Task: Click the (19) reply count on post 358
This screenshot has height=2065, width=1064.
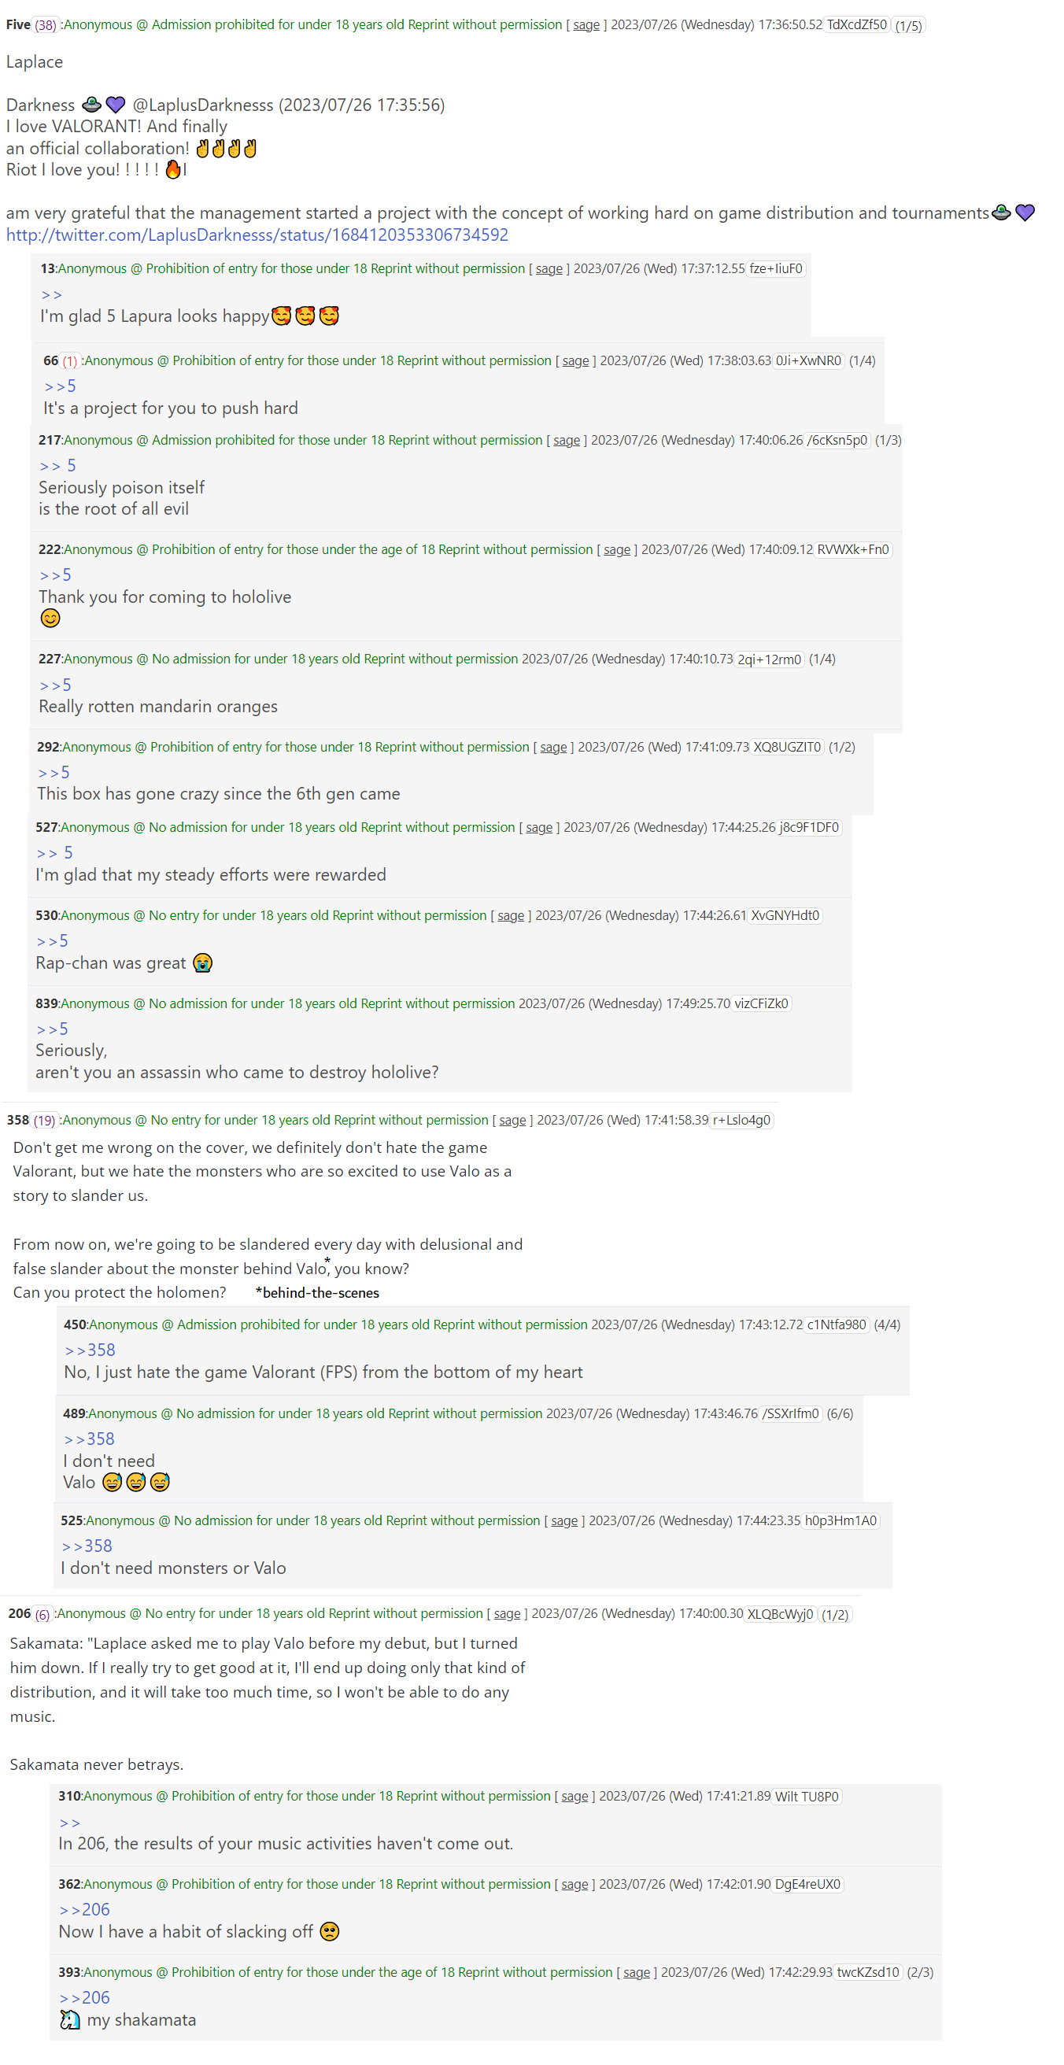Action: point(44,1121)
